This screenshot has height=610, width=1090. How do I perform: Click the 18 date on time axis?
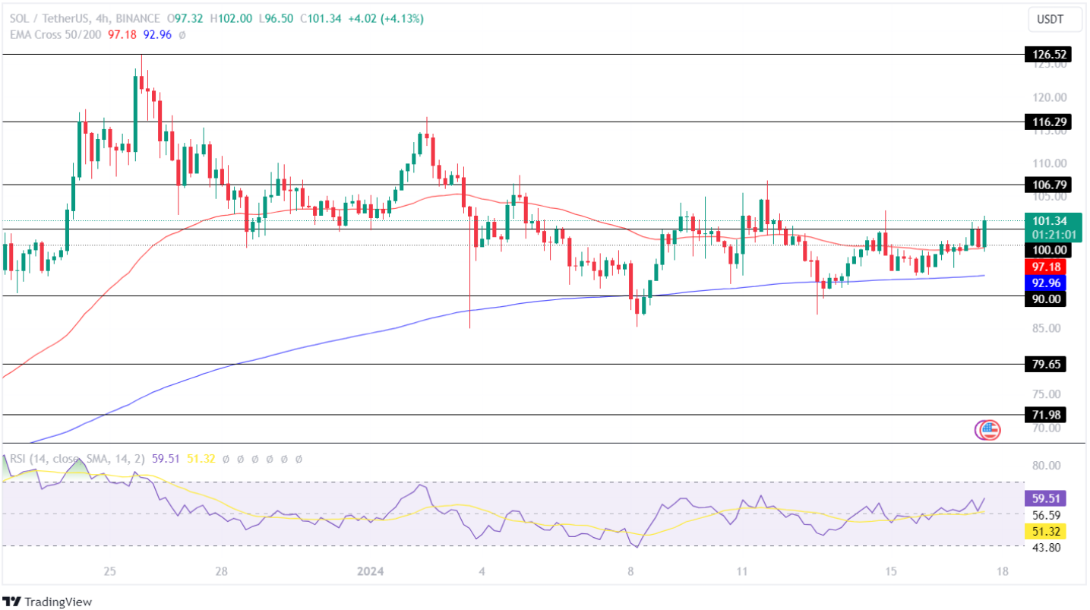click(1003, 571)
